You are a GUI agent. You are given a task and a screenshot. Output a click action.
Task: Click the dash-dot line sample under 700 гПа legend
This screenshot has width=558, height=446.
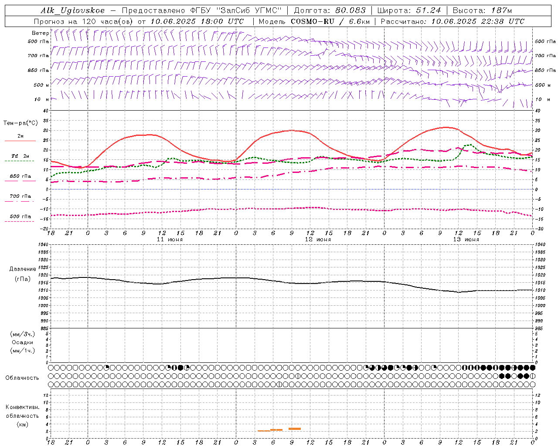[x=20, y=201]
